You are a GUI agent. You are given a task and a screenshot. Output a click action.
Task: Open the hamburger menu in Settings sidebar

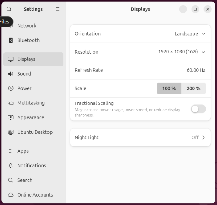58,9
